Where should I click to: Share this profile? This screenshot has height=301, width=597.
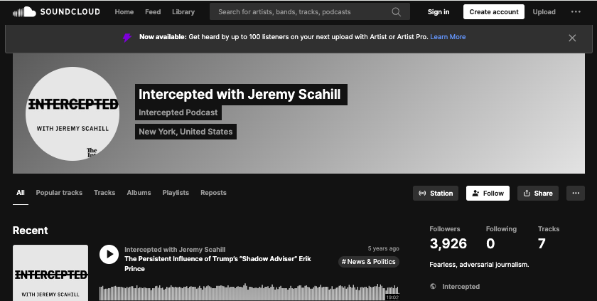[x=537, y=193]
